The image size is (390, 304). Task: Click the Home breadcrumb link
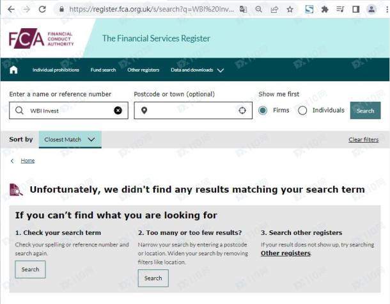27,161
